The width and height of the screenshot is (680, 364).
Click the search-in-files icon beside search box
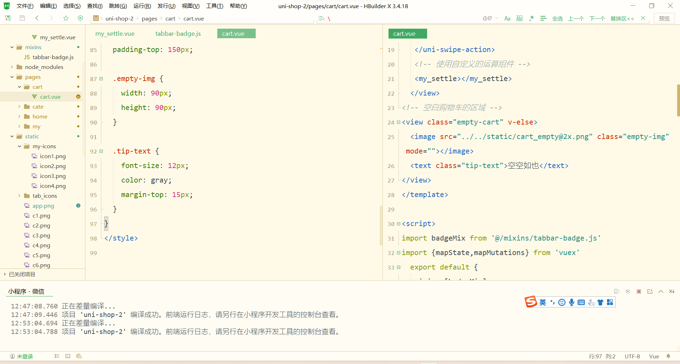click(321, 18)
